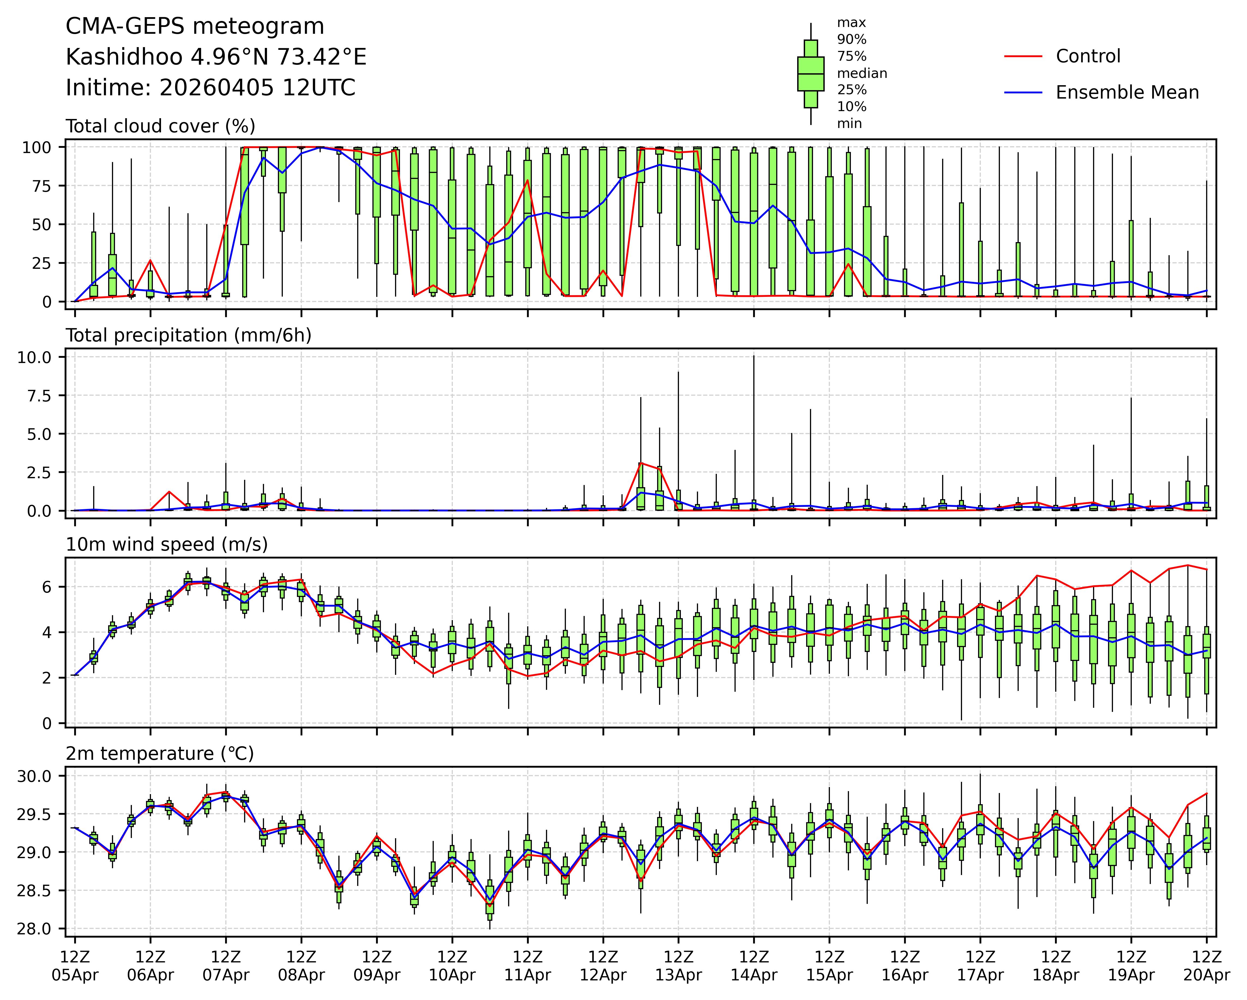The height and width of the screenshot is (1000, 1247).
Task: Click the '10.0' precipitation y-axis tick label
Action: point(34,357)
